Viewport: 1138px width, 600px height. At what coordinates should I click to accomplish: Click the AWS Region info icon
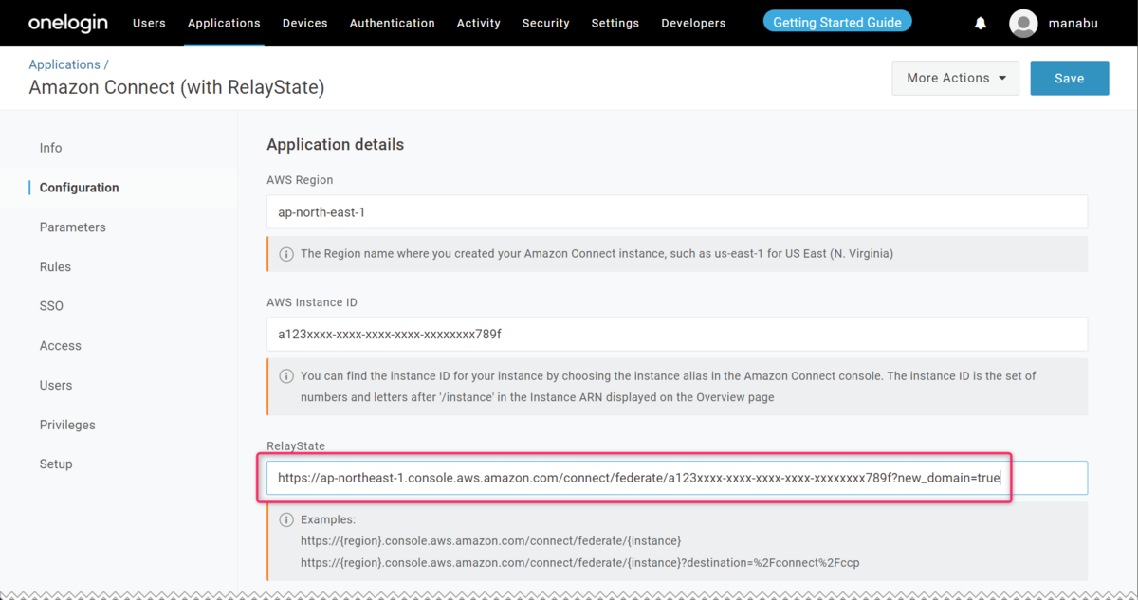tap(285, 254)
